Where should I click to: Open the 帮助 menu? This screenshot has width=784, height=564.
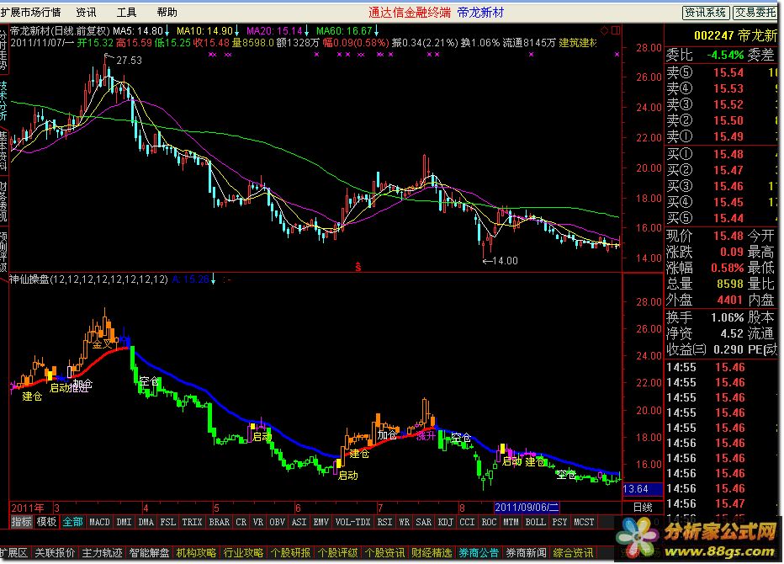pos(167,12)
